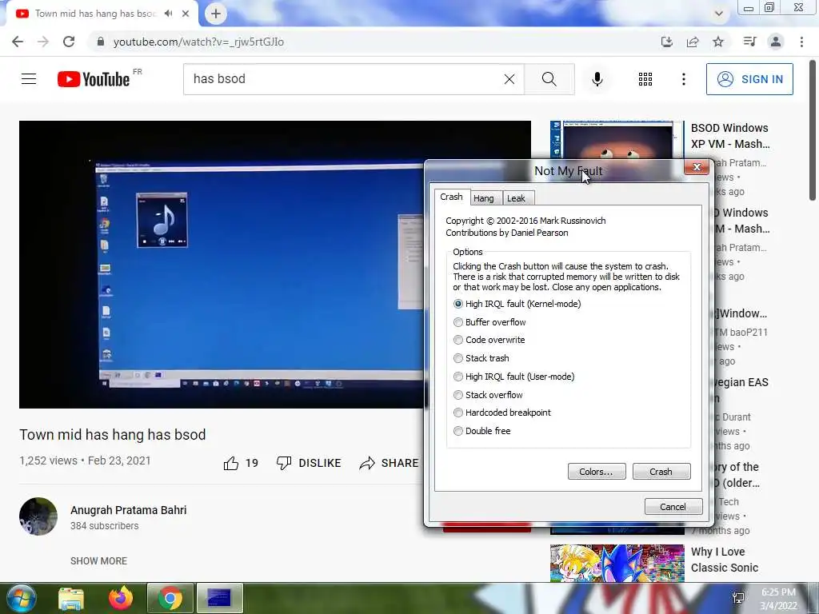Click the video player area
The width and height of the screenshot is (819, 614).
tap(222, 264)
